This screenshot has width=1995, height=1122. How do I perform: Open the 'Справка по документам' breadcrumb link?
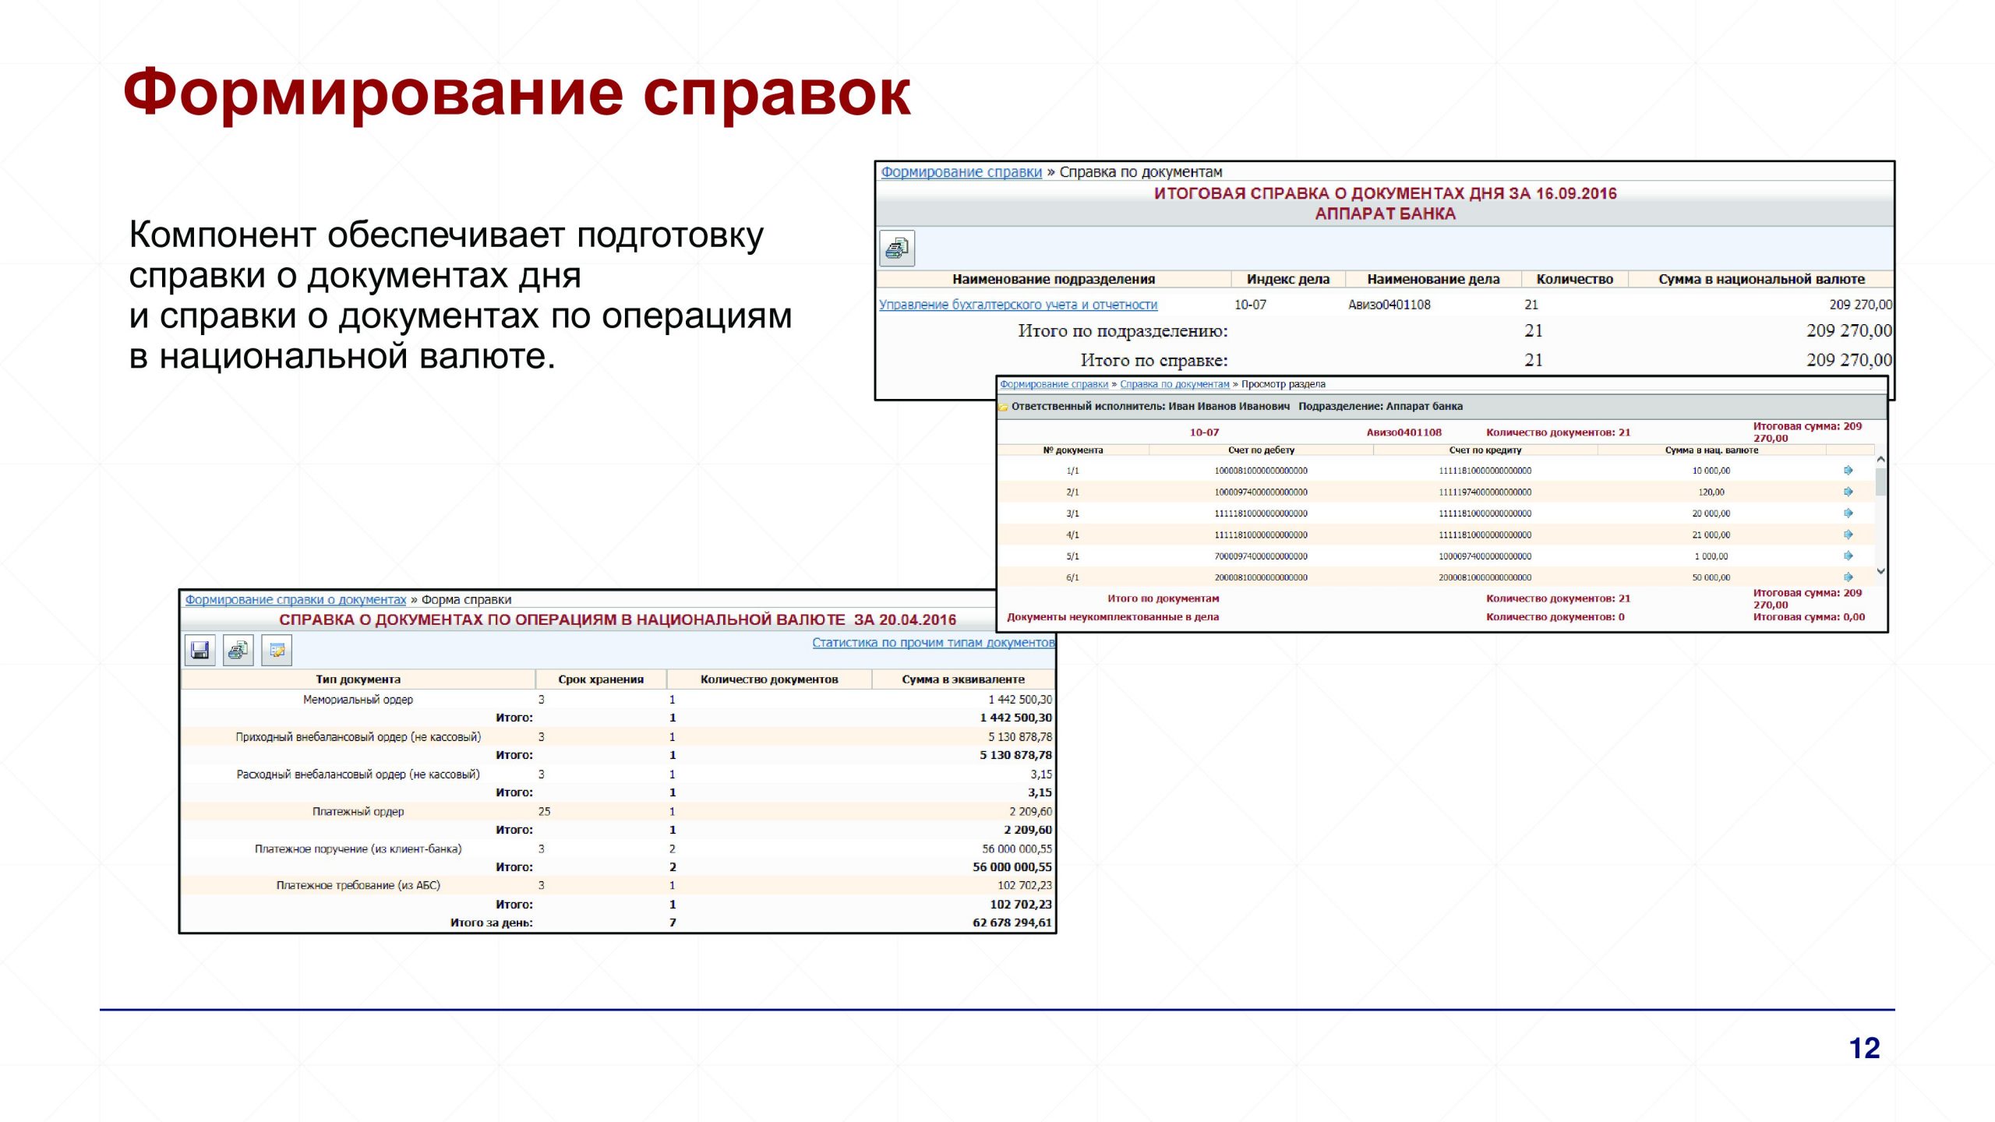click(x=1174, y=384)
